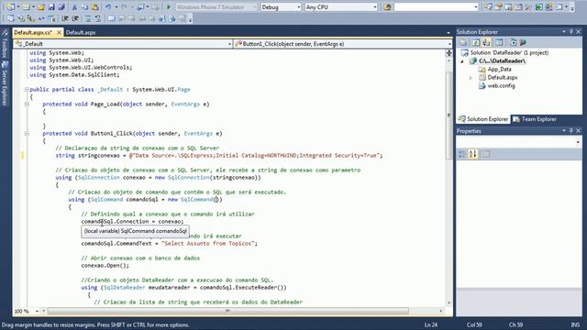Save the current file with the Save icon

tap(51, 7)
